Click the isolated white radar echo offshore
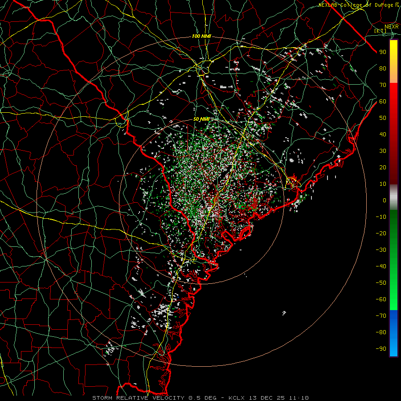 click(x=284, y=313)
